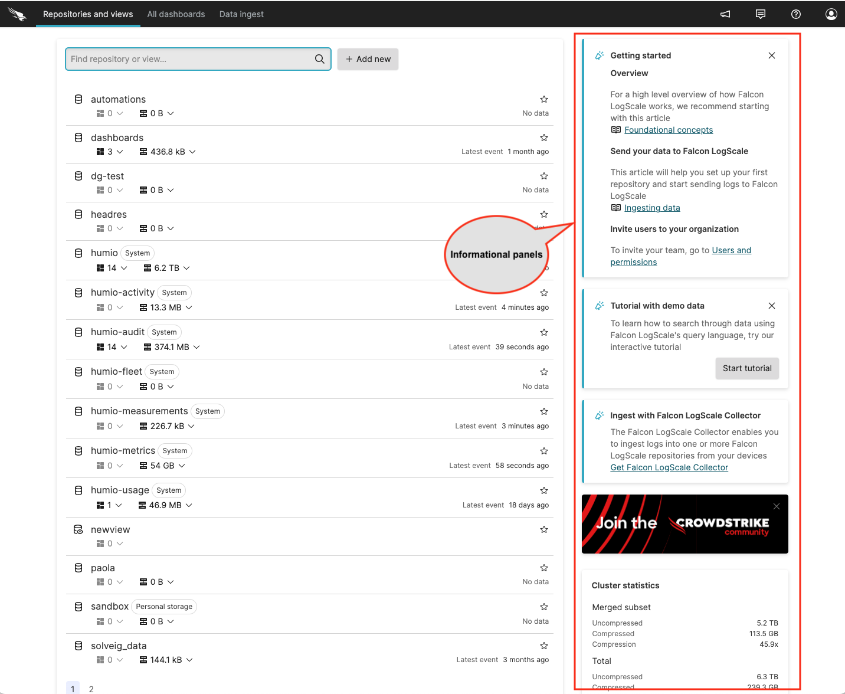Open the user account profile icon
The width and height of the screenshot is (845, 694).
(831, 14)
